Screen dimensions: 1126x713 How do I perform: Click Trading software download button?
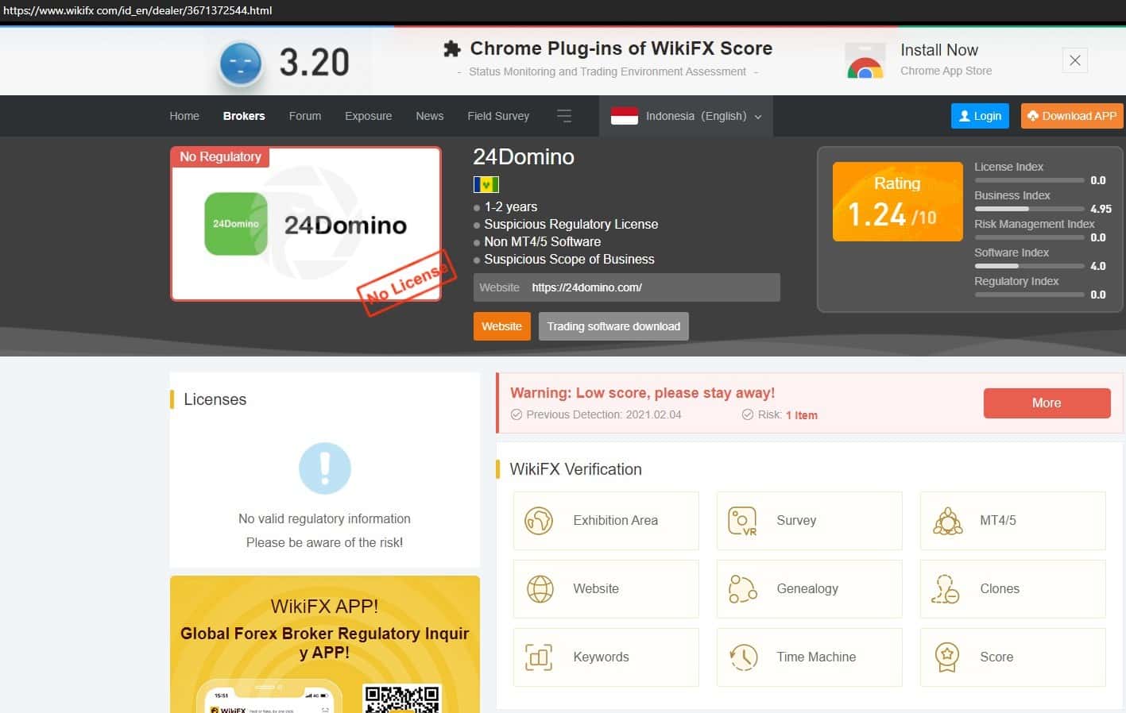point(613,326)
